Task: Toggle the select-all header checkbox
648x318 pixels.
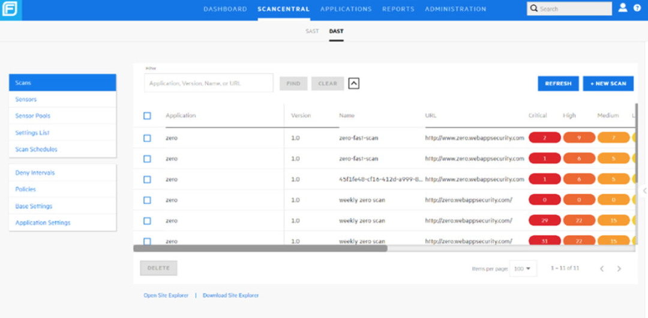Action: (147, 116)
